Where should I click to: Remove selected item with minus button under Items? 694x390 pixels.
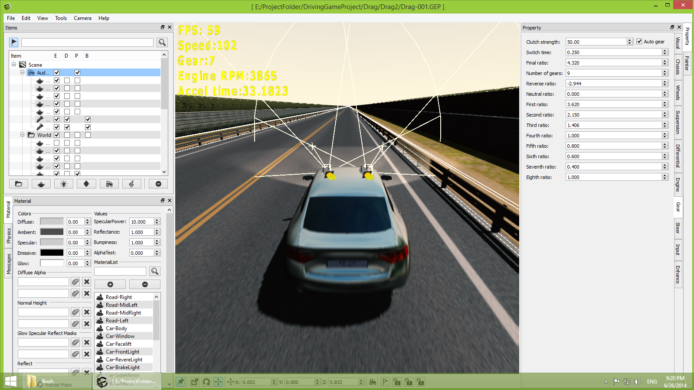tap(158, 184)
